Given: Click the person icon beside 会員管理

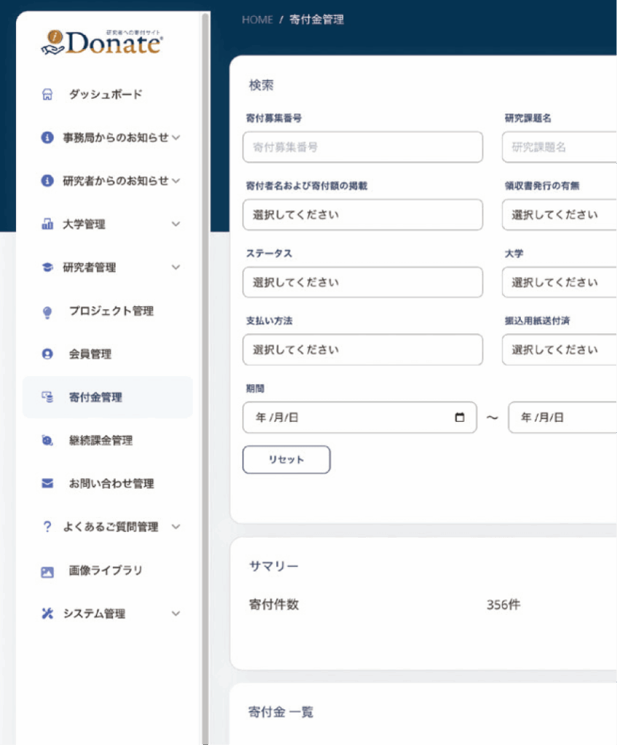Looking at the screenshot, I should 47,354.
